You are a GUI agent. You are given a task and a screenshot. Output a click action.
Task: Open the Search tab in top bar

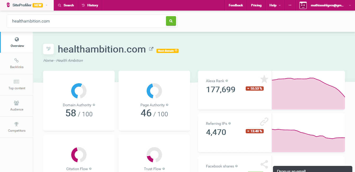pos(66,5)
